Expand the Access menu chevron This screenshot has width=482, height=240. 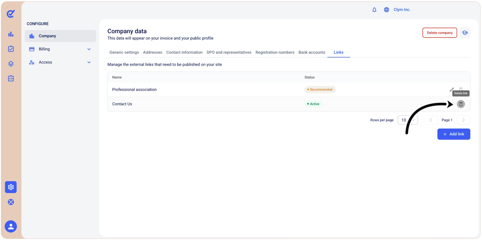click(89, 62)
